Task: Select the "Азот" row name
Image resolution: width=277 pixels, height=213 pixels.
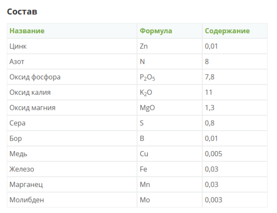Action: click(17, 61)
